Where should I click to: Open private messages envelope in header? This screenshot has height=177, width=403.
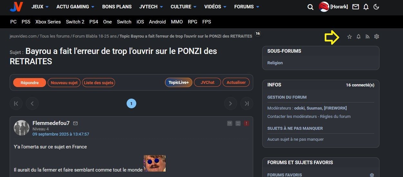[x=356, y=7]
